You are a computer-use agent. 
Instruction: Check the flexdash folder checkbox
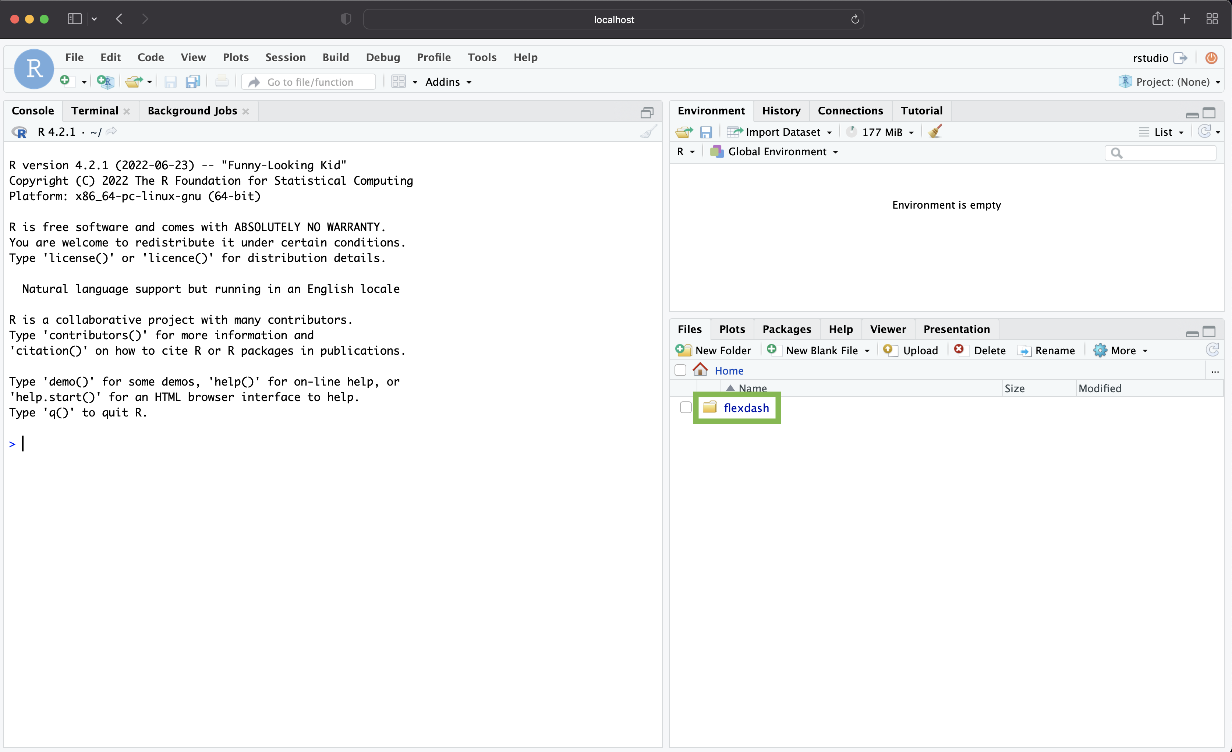tap(686, 408)
